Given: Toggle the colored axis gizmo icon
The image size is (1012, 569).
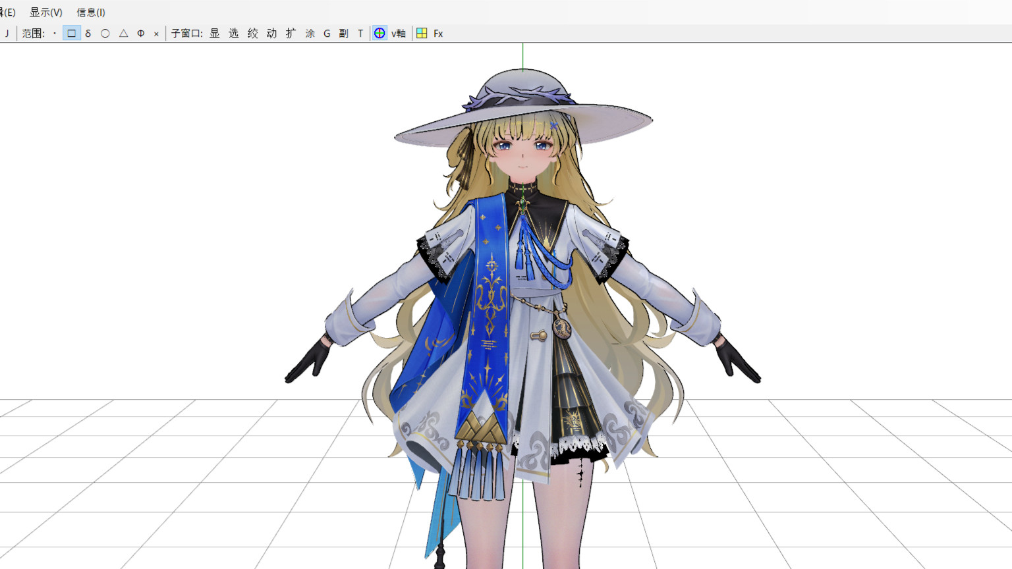Looking at the screenshot, I should [x=379, y=34].
